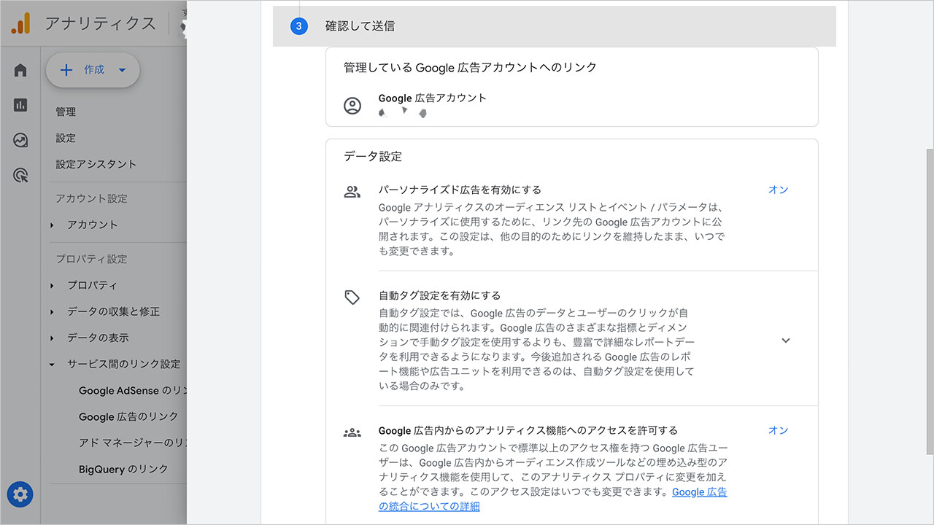Screen dimensions: 934x525
Task: Select the Advertising sidebar icon
Action: point(20,140)
